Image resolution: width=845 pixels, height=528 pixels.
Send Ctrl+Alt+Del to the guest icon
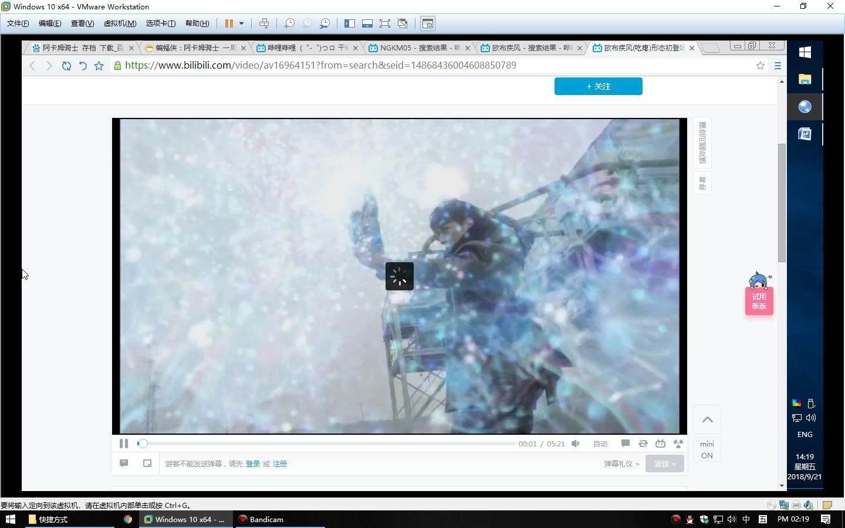pyautogui.click(x=264, y=23)
